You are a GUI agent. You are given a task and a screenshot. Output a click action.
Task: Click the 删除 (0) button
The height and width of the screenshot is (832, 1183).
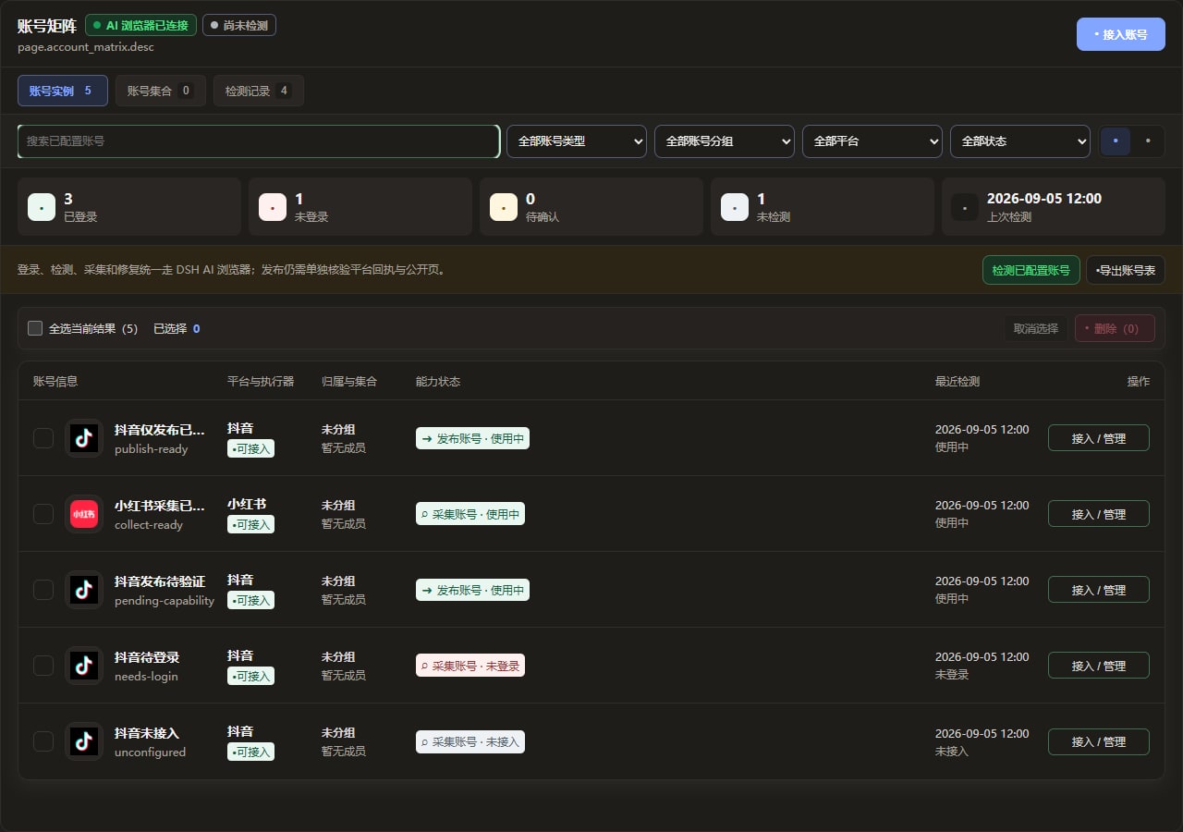point(1115,328)
